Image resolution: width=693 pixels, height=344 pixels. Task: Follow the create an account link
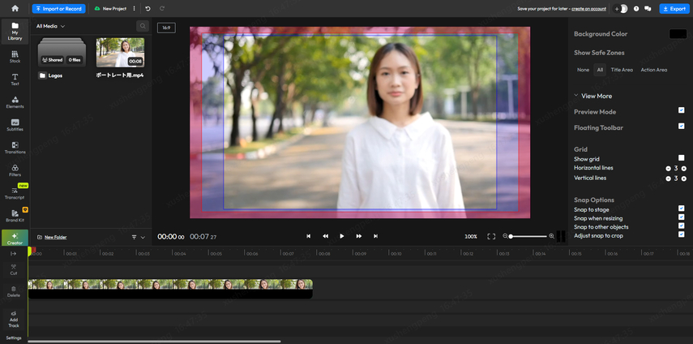click(x=588, y=9)
